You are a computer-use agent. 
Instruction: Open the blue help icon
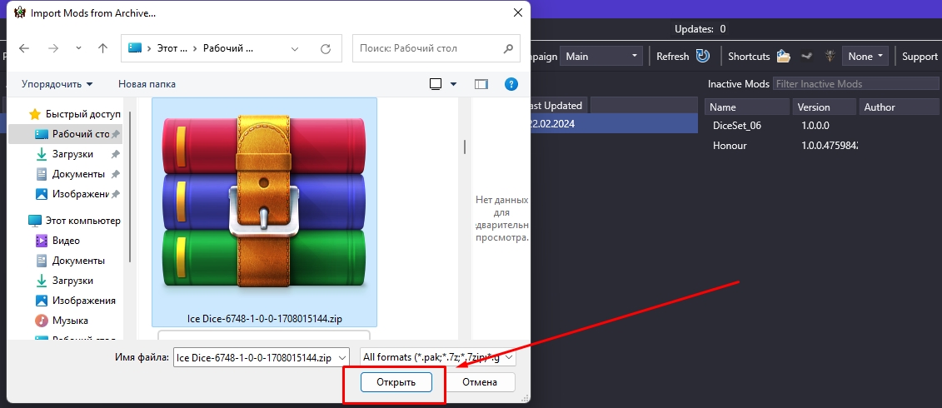coord(511,84)
